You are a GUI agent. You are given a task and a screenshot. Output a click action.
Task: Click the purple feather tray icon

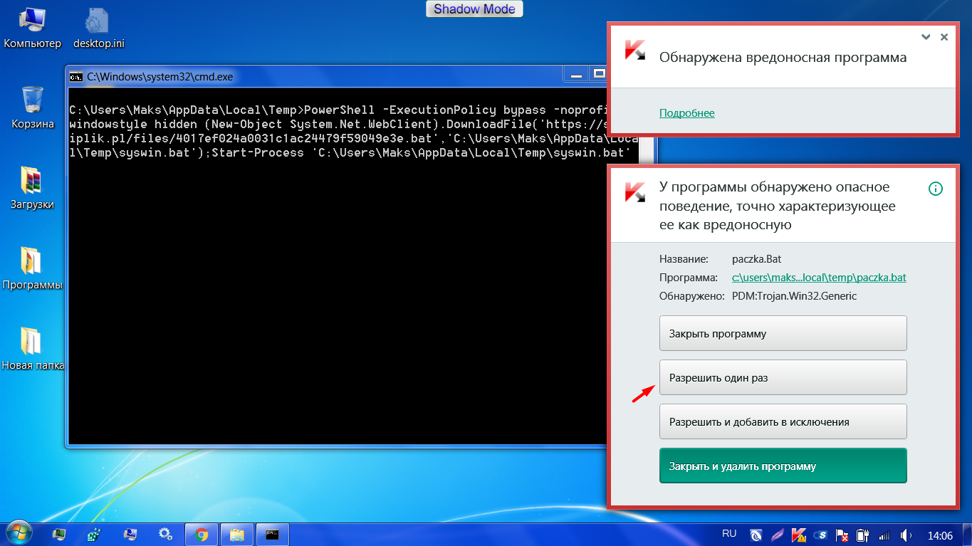tap(778, 535)
